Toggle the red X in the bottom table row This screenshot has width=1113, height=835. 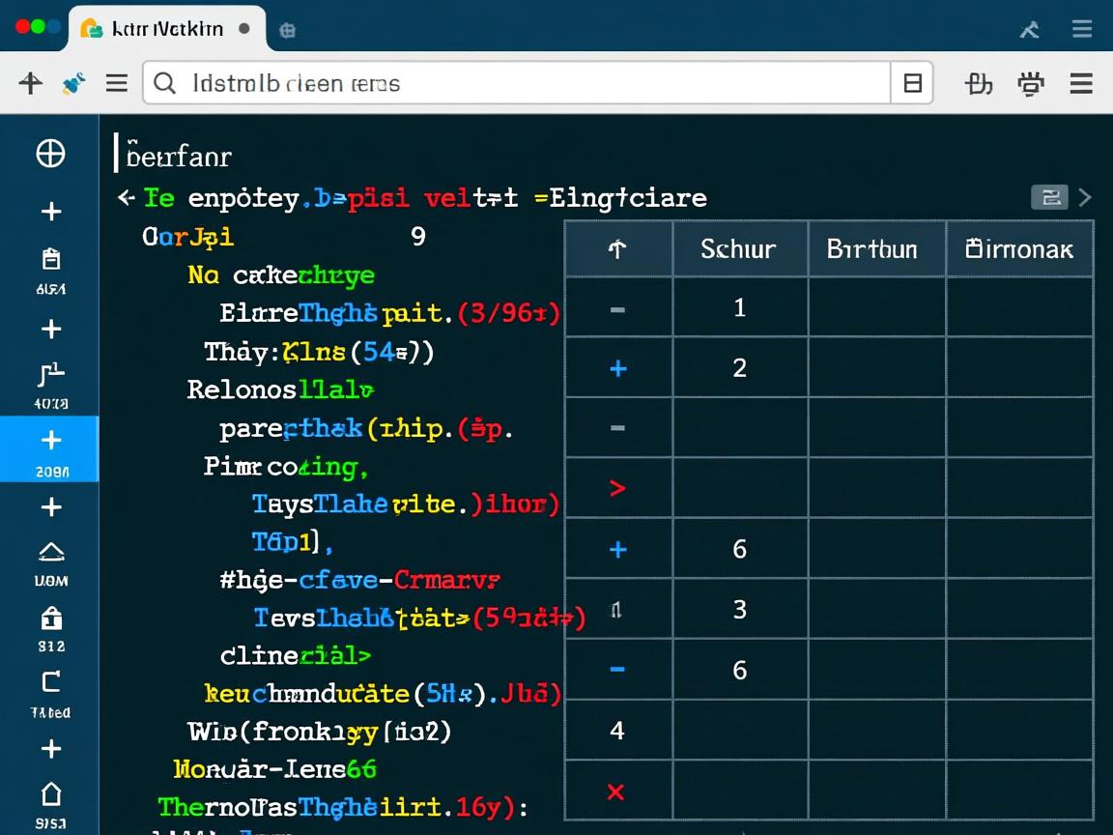coord(615,792)
